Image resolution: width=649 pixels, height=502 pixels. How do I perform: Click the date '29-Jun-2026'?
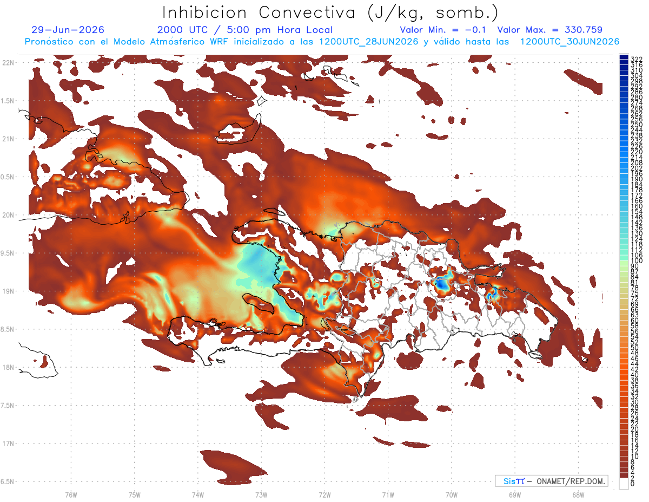pos(68,30)
